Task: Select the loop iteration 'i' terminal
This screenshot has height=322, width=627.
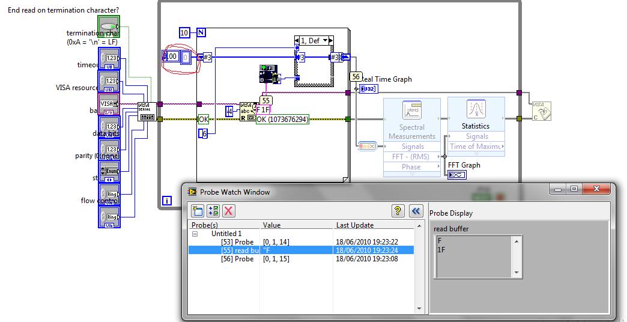Action: tap(167, 201)
